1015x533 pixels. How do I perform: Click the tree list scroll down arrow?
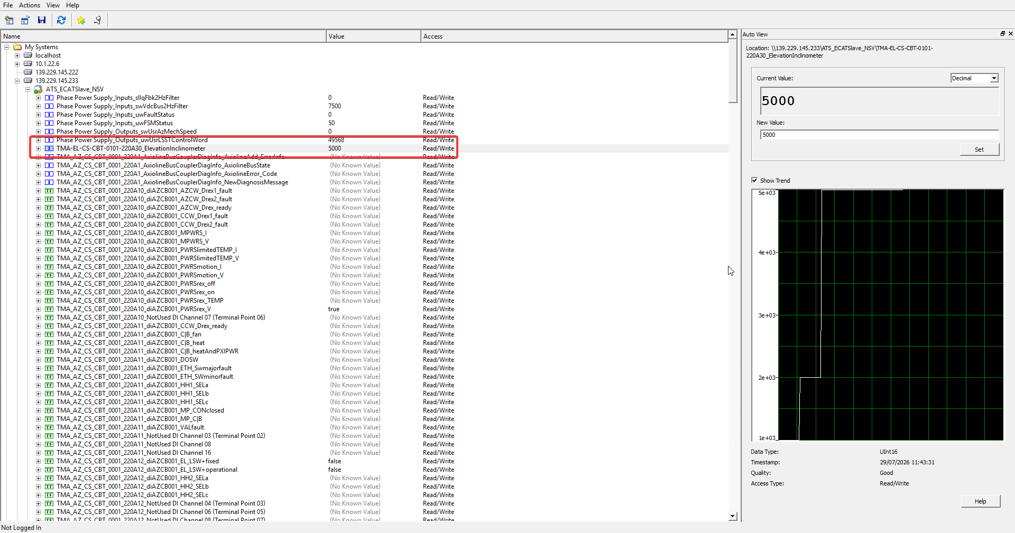(x=733, y=516)
